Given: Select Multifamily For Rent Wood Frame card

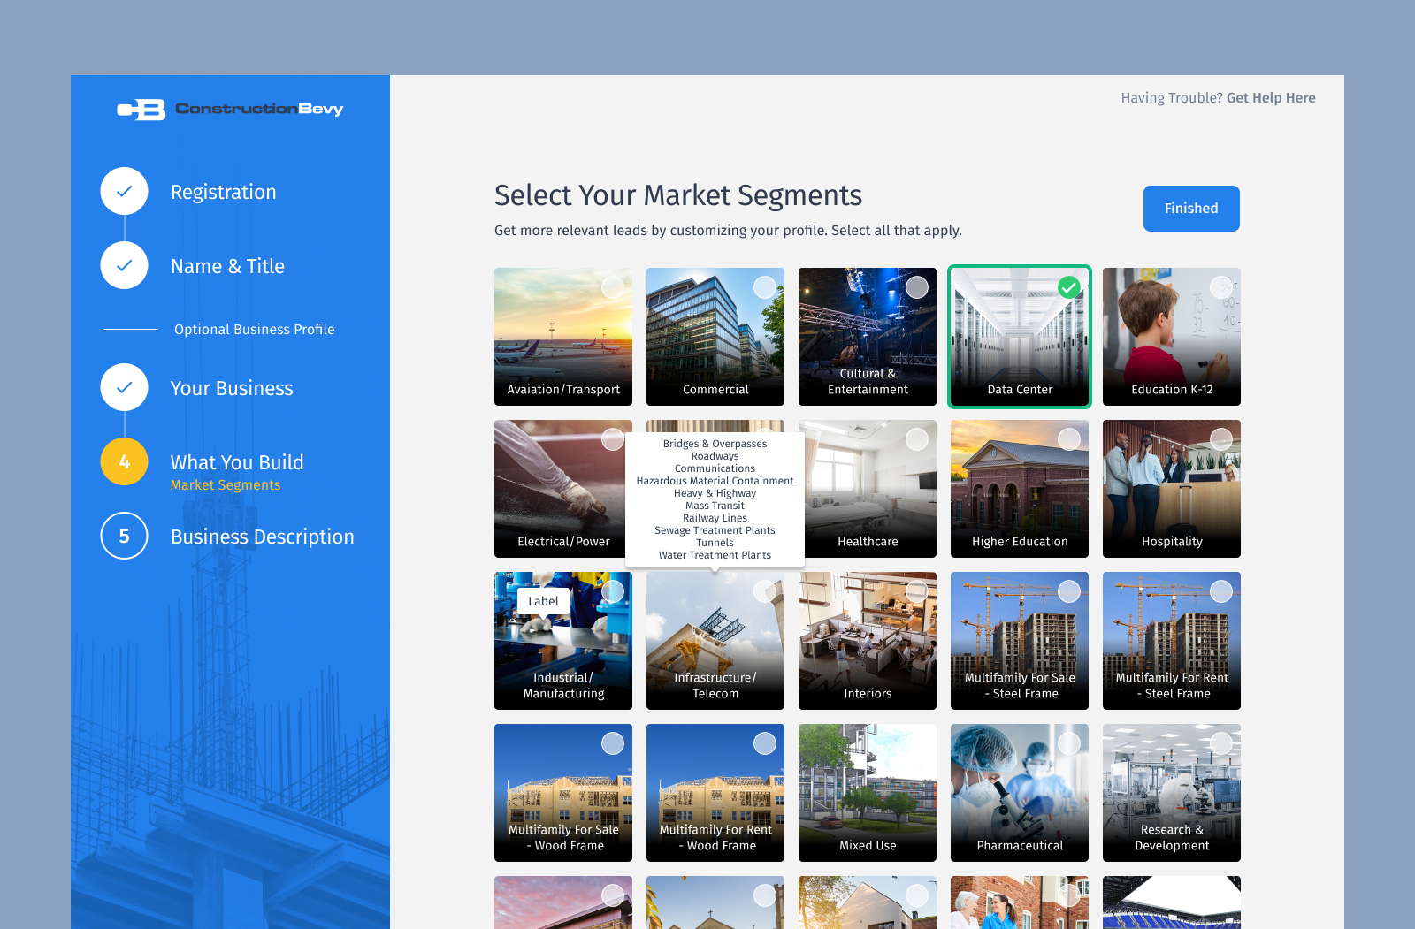Looking at the screenshot, I should pyautogui.click(x=715, y=793).
